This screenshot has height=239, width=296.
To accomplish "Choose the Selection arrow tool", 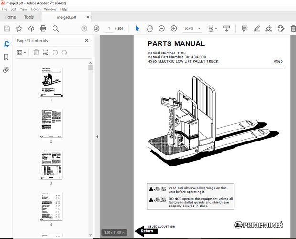I will click(x=137, y=29).
